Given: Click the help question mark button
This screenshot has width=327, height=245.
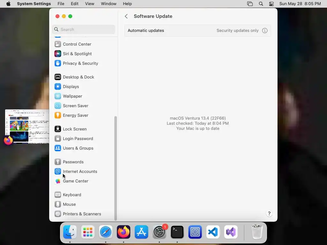Looking at the screenshot, I should [269, 213].
